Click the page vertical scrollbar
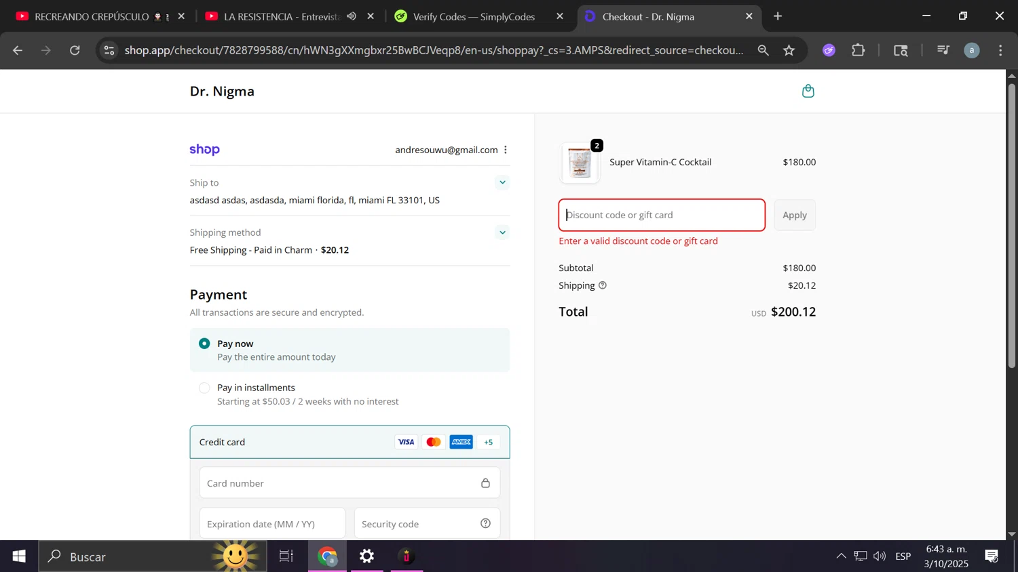The width and height of the screenshot is (1018, 572). [1011, 227]
